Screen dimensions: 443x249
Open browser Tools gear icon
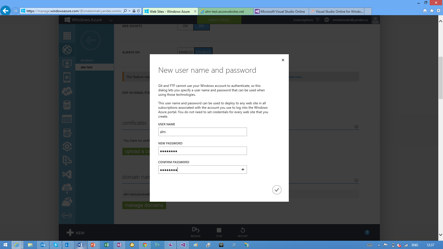point(439,11)
